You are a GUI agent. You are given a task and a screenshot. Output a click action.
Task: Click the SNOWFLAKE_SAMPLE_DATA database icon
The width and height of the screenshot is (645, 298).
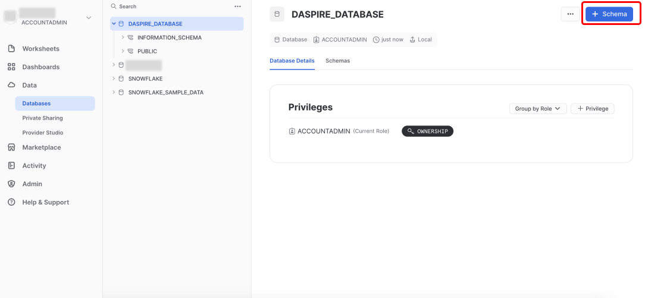[121, 92]
